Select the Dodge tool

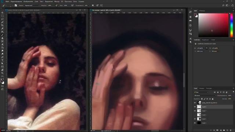click(x=2, y=54)
